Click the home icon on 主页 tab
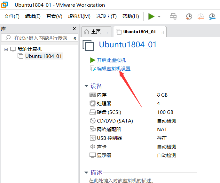 [x=86, y=32]
